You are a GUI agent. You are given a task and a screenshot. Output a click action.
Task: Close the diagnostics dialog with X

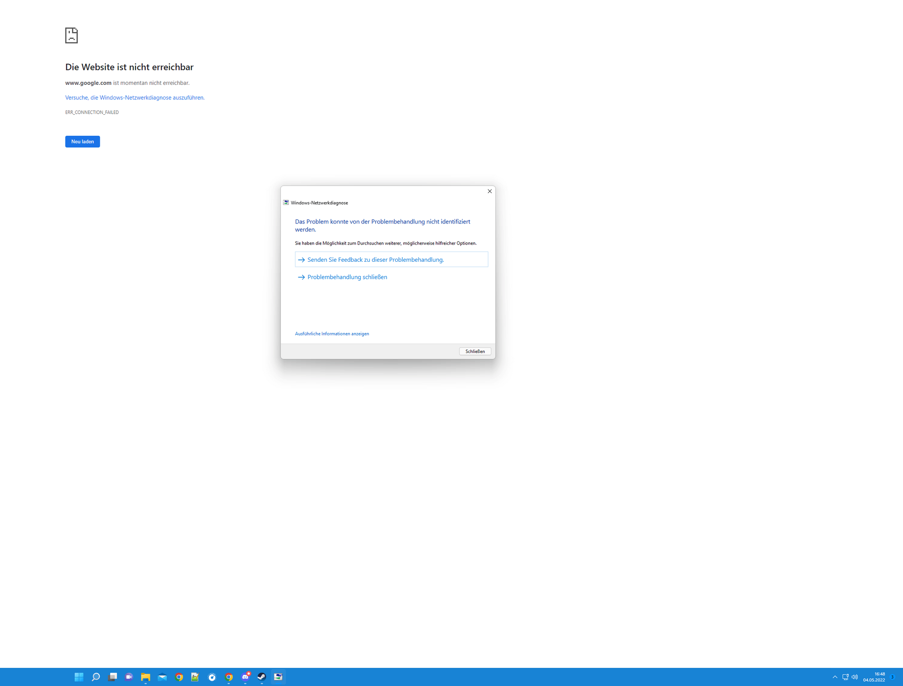pos(489,191)
